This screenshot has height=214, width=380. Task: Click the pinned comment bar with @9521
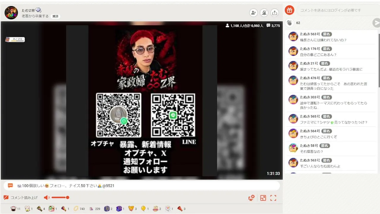tap(142, 186)
